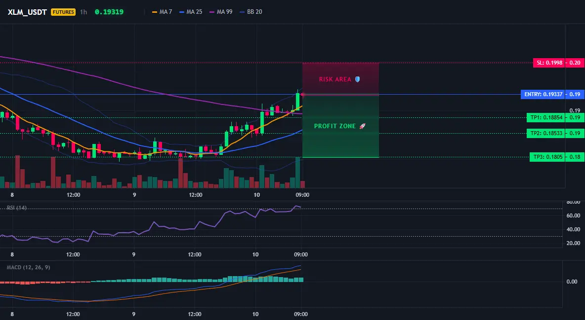Click the 20.00 RSI axis value
The height and width of the screenshot is (320, 585).
pos(573,243)
